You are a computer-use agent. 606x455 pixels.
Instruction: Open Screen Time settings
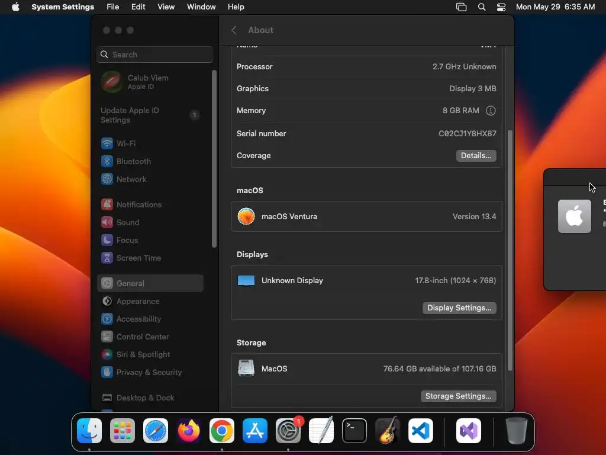tap(150, 258)
